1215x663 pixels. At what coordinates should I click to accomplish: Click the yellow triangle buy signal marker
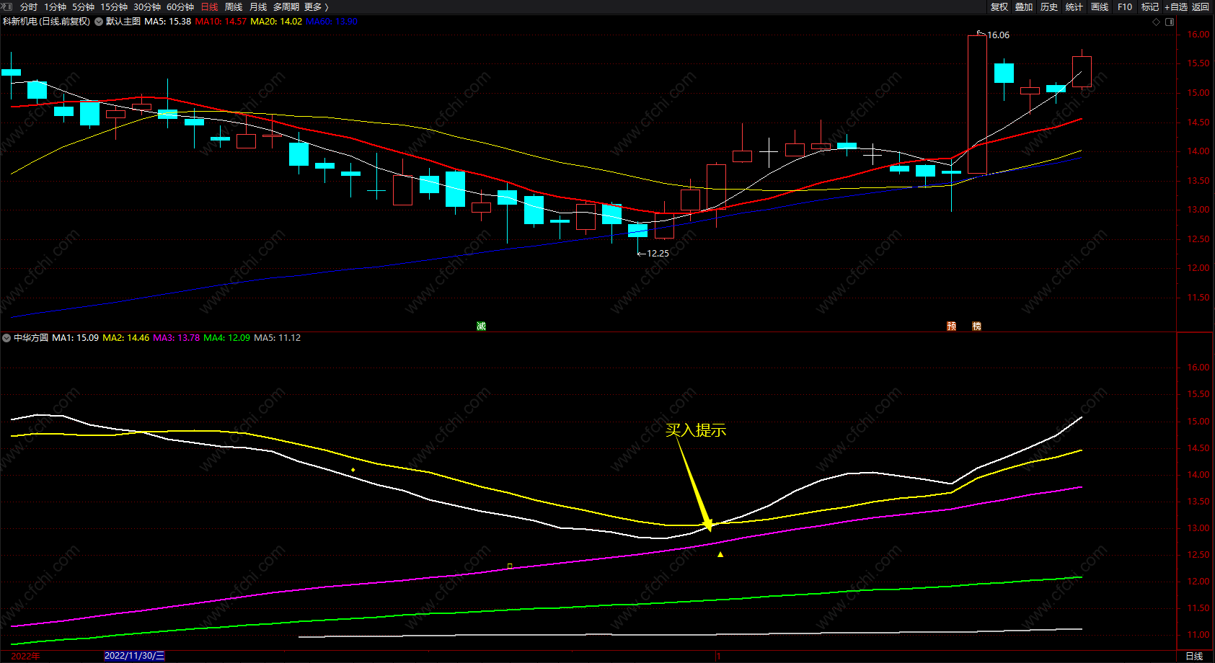pyautogui.click(x=720, y=554)
